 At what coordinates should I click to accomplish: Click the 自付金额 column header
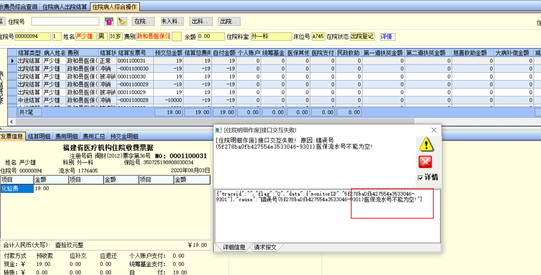click(224, 53)
